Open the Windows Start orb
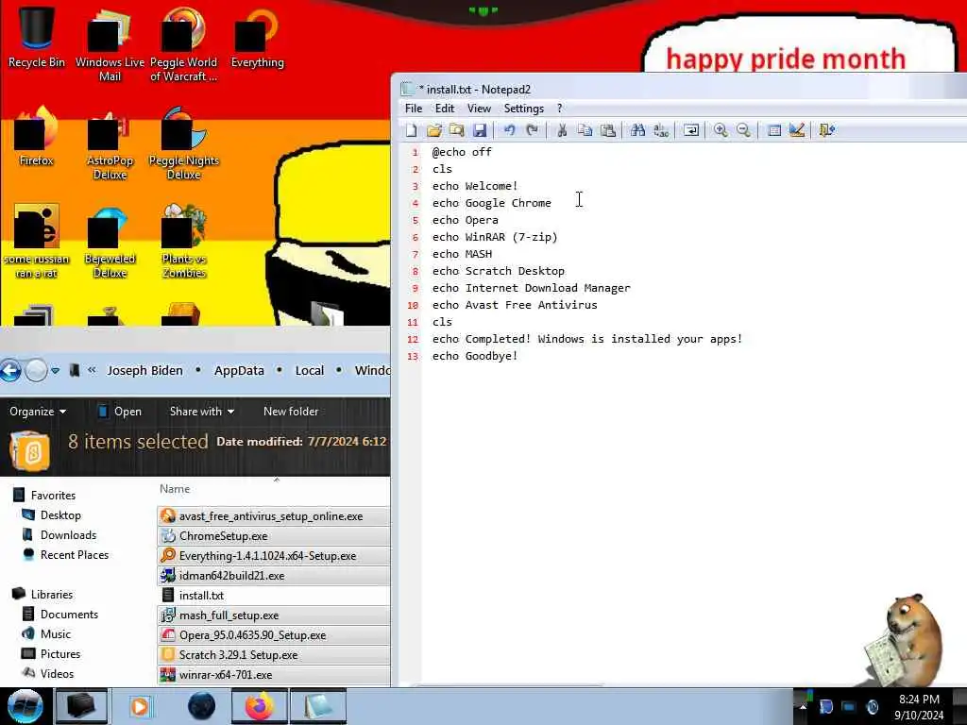 tap(25, 706)
